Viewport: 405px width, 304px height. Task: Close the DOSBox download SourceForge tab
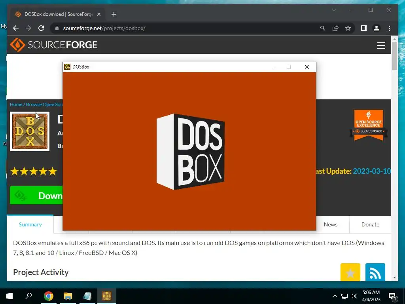(98, 14)
